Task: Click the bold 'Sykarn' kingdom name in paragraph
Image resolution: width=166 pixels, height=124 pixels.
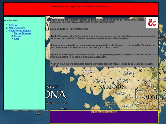Action: tap(54, 54)
